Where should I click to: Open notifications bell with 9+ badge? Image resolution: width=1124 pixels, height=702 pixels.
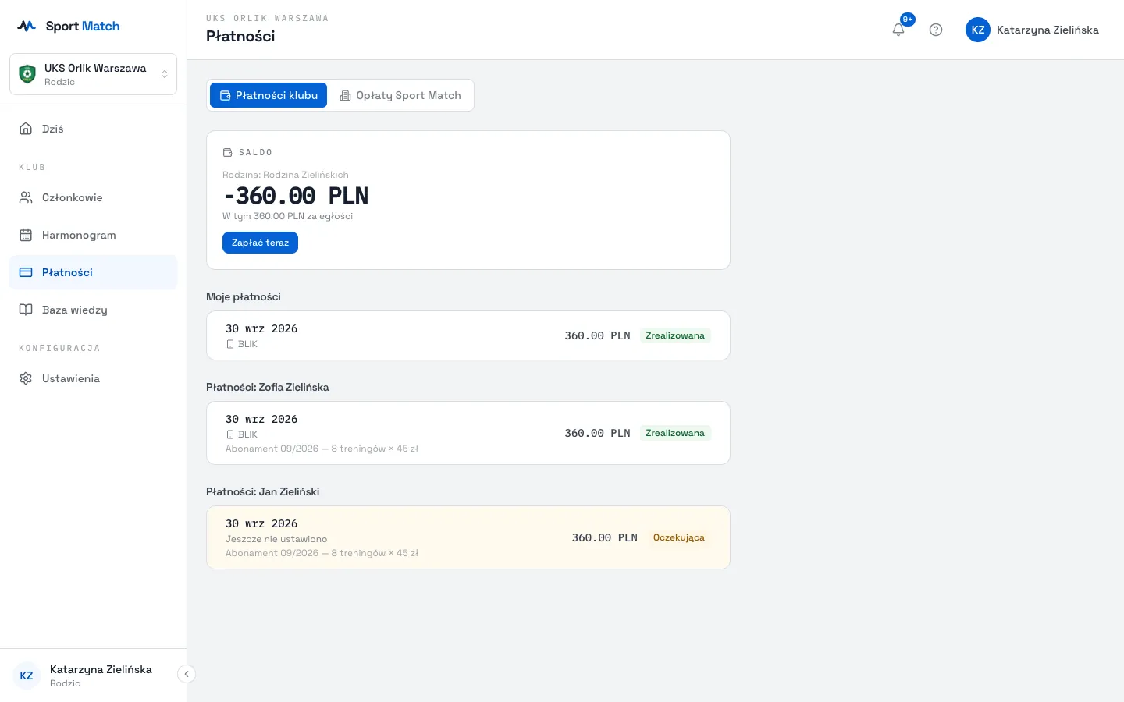coord(898,30)
